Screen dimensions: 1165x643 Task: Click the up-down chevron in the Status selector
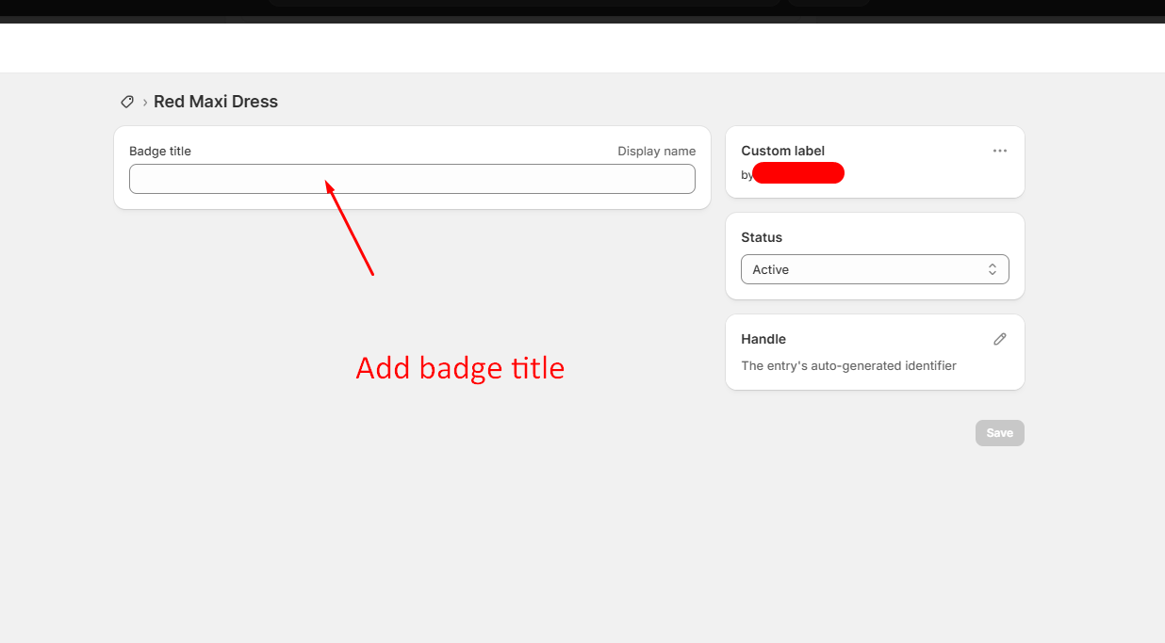pyautogui.click(x=992, y=269)
